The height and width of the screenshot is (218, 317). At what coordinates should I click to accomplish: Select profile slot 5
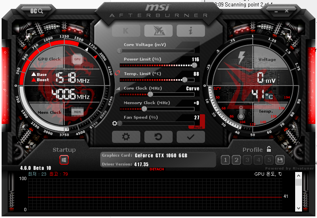click(x=269, y=160)
